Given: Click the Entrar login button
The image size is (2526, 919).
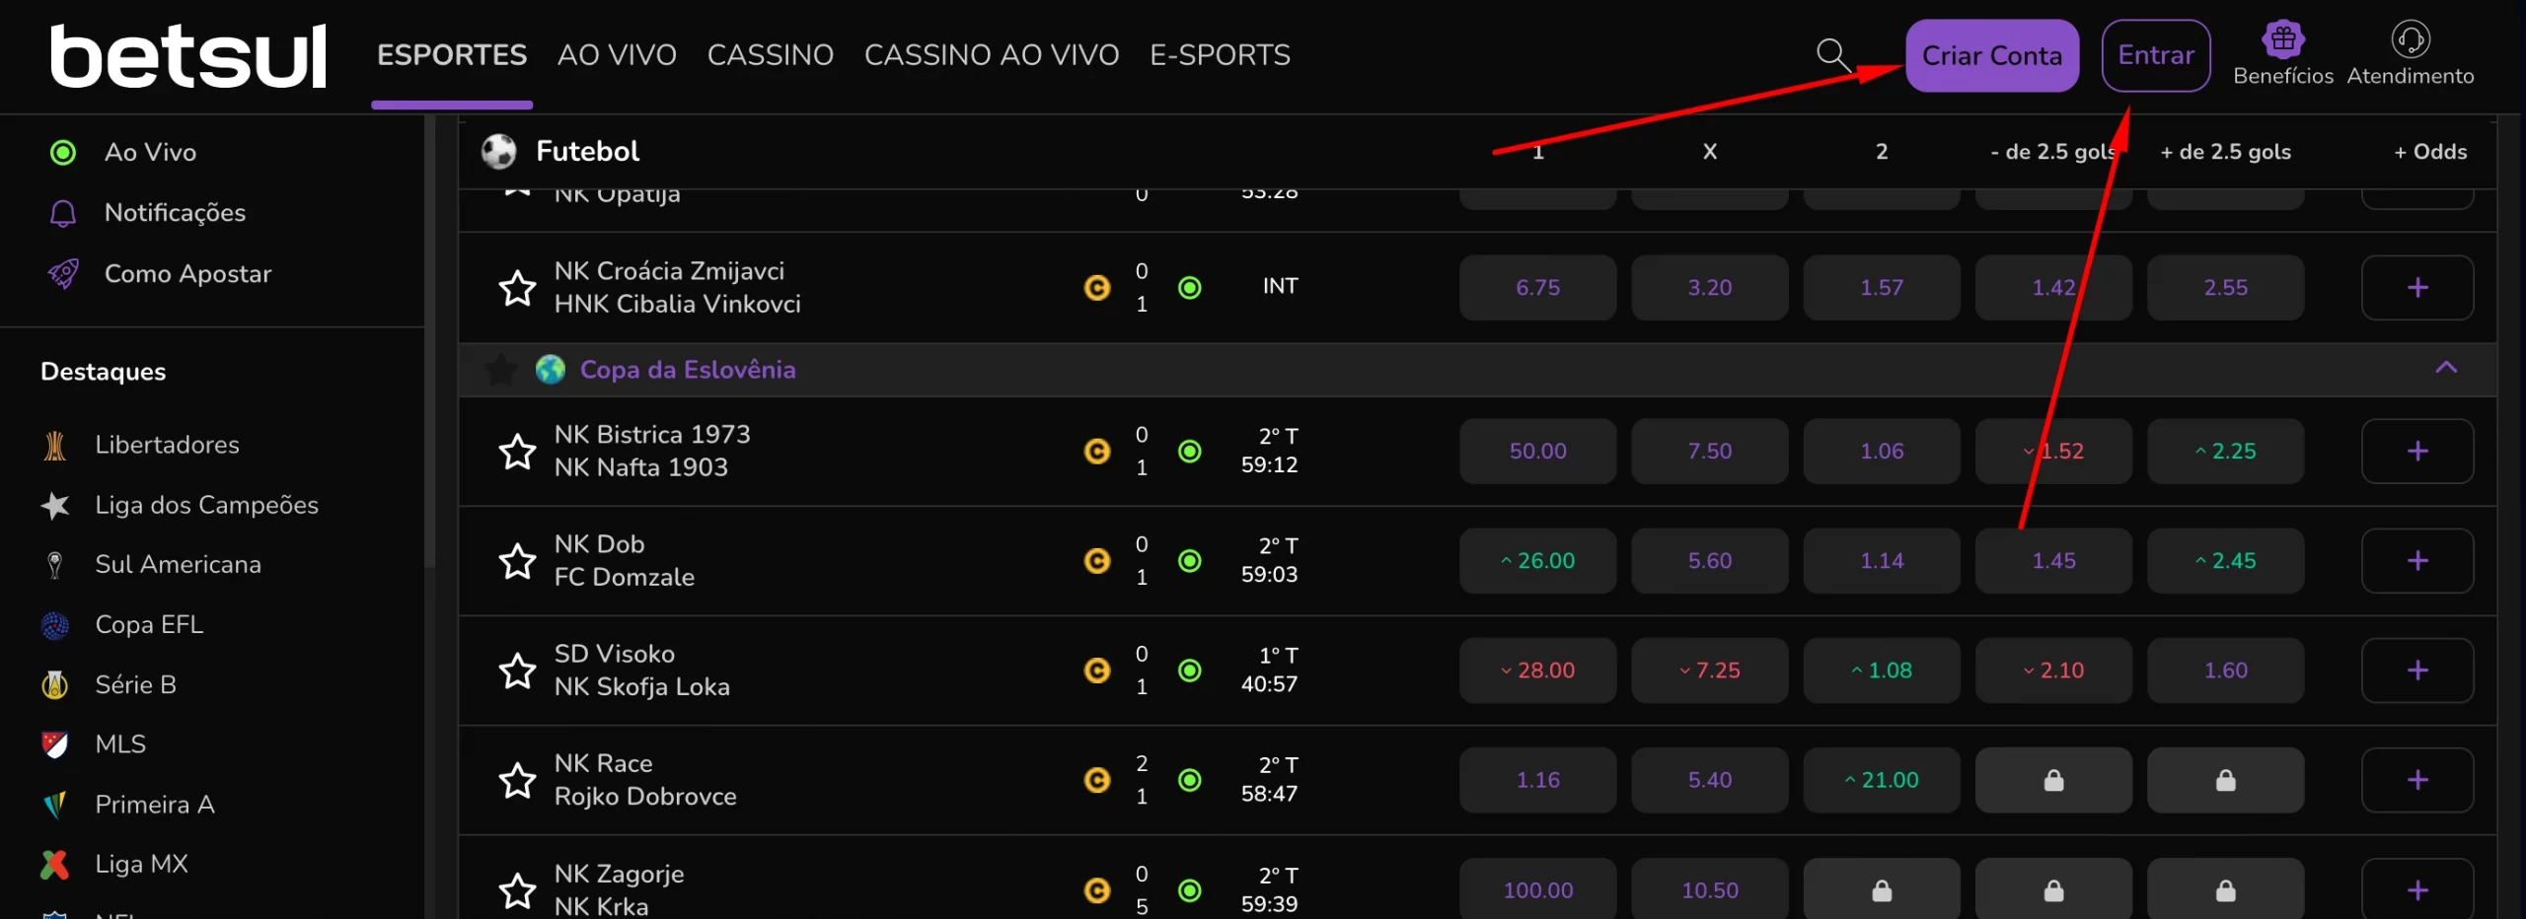Looking at the screenshot, I should coord(2155,55).
